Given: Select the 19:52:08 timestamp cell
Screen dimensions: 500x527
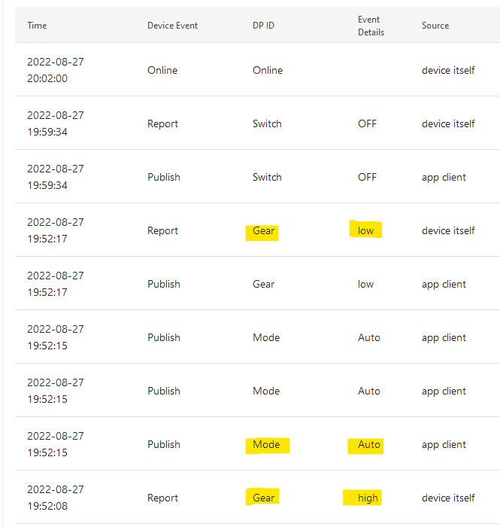Looking at the screenshot, I should click(x=56, y=498).
